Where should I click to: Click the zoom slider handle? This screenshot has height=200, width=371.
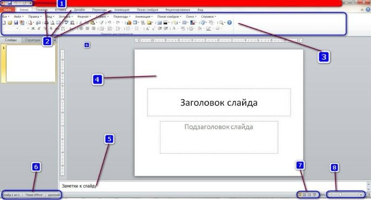click(340, 195)
